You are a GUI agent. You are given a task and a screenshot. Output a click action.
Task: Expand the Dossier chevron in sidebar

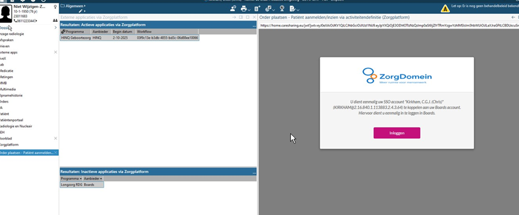click(x=55, y=28)
